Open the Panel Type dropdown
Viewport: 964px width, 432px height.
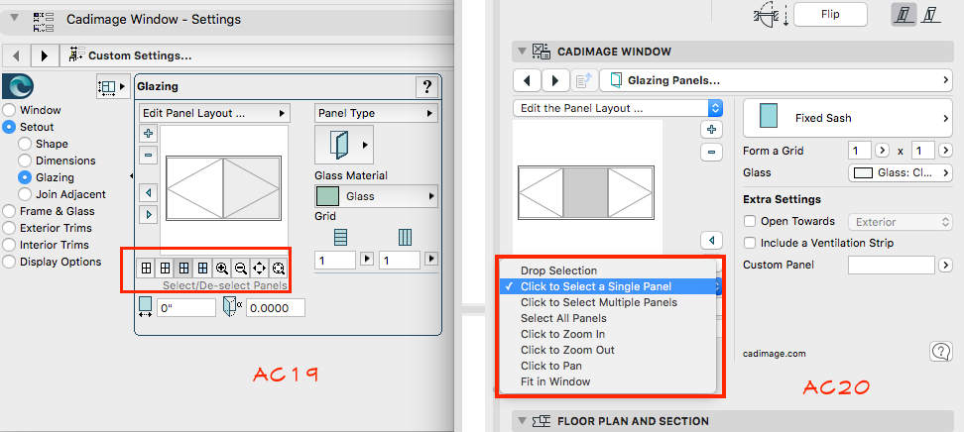376,113
